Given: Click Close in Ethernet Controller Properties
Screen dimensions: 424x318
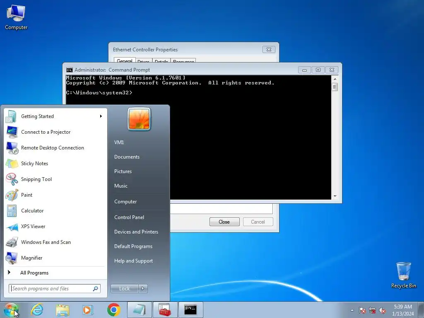Looking at the screenshot, I should point(224,222).
